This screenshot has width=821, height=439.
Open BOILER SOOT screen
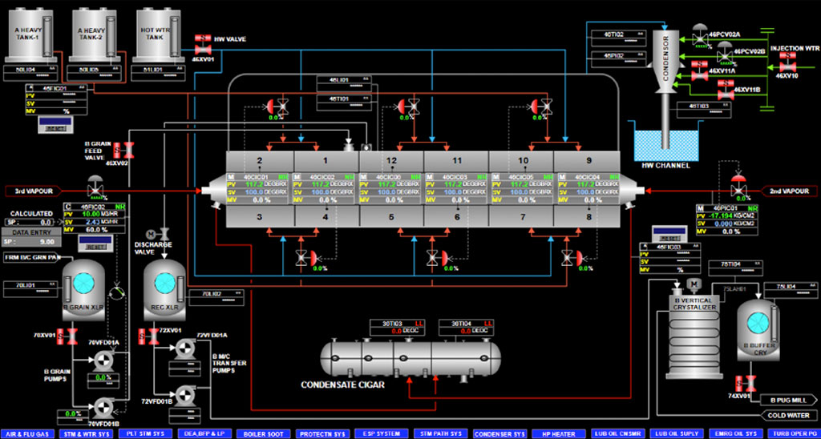click(x=264, y=434)
